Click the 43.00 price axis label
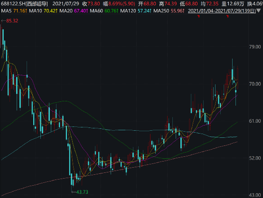Screen dimensions: 263x198 pos(255,195)
